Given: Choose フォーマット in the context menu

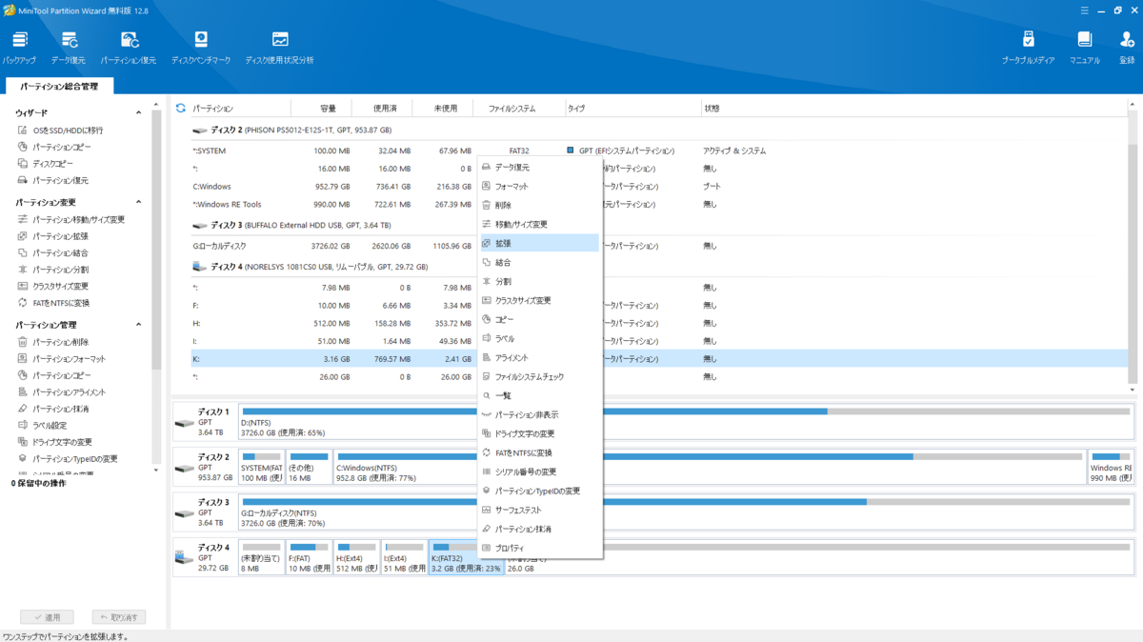Looking at the screenshot, I should pos(540,187).
